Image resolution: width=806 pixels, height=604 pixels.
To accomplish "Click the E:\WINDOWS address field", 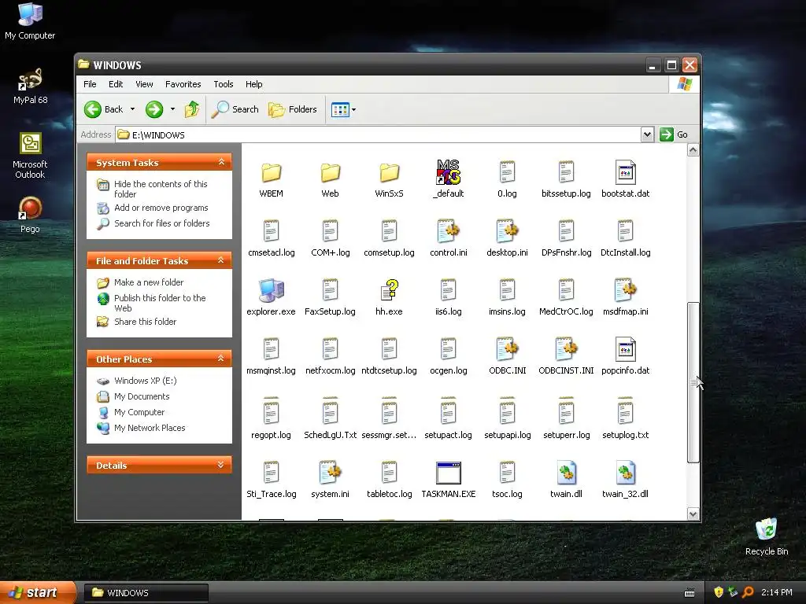I will point(377,134).
